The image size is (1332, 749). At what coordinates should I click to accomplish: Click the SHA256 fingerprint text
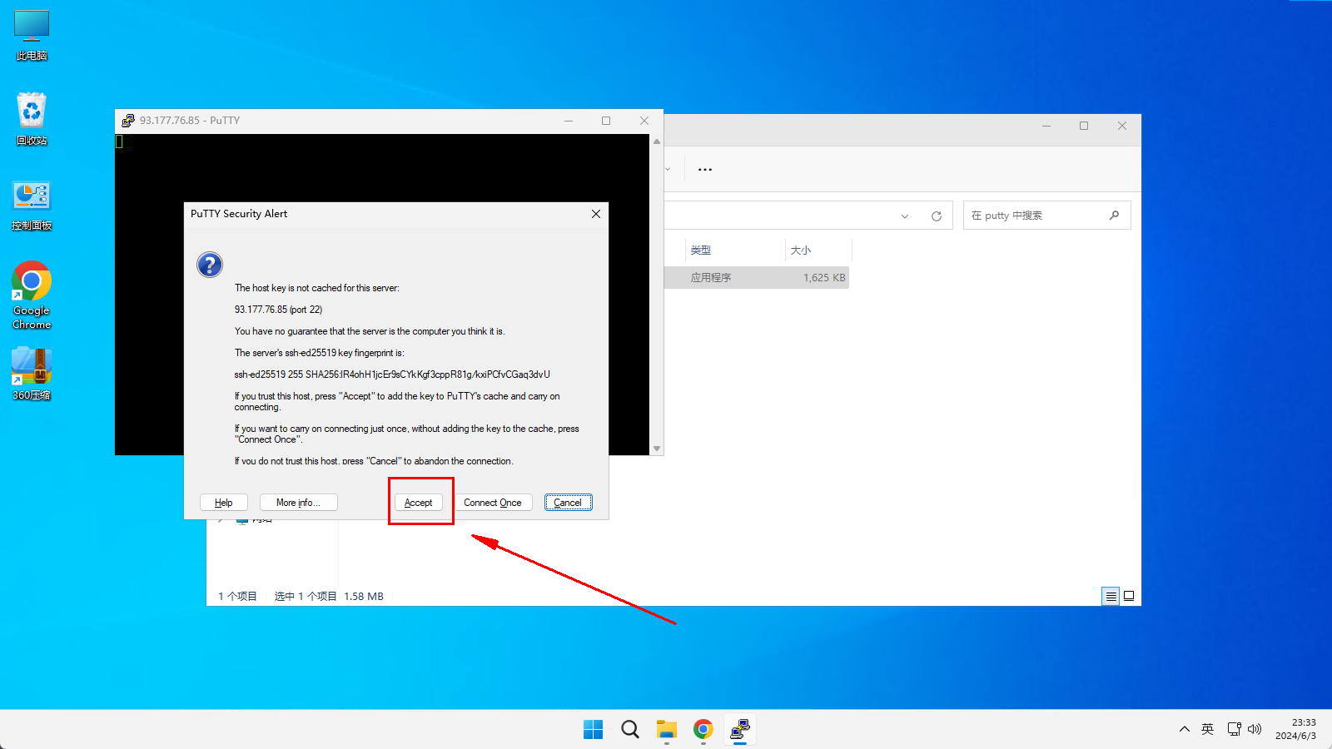[392, 374]
